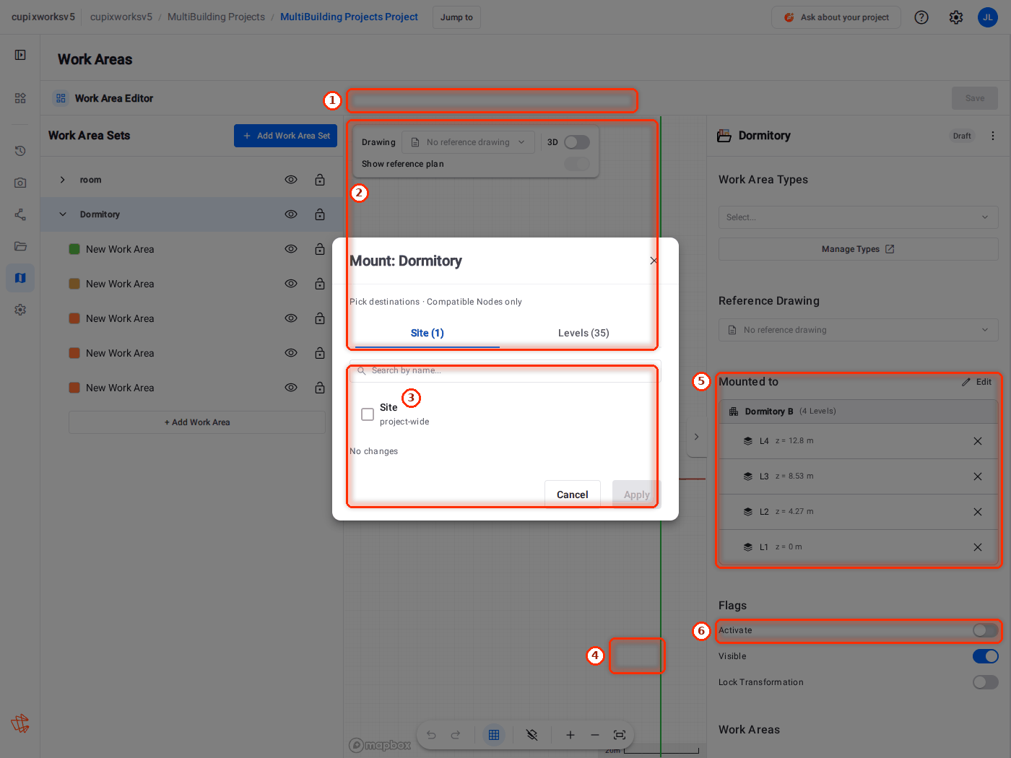
Task: Expand the right panel collapse chevron
Action: click(696, 437)
